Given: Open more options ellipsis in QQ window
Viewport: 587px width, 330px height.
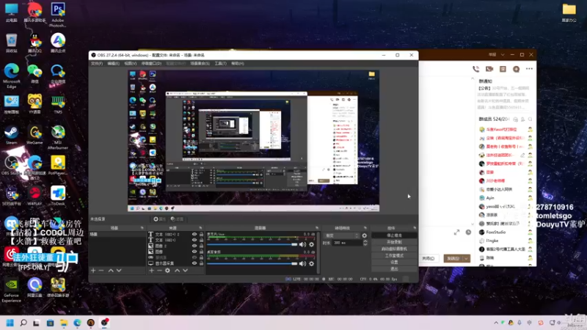Looking at the screenshot, I should pos(529,69).
